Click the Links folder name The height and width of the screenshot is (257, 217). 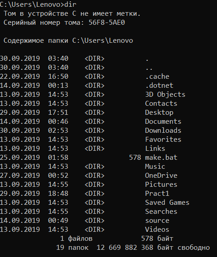click(155, 149)
